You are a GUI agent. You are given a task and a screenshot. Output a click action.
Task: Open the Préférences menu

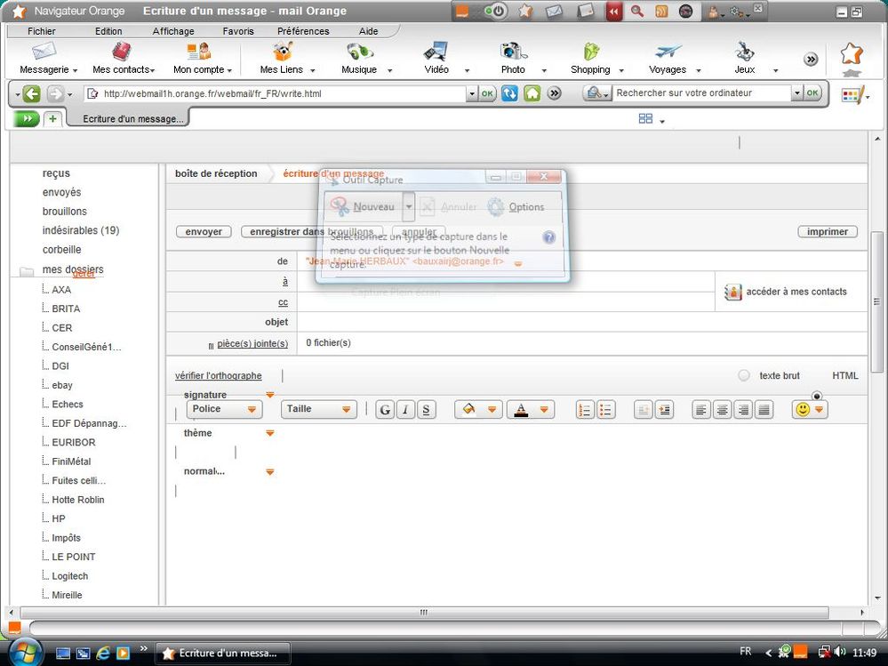(303, 30)
